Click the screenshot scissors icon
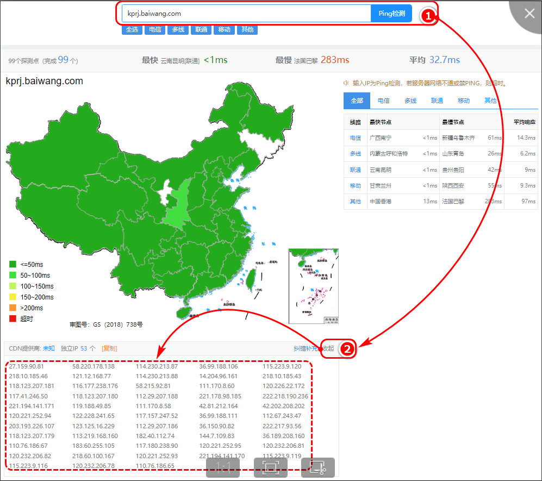Screen dimensions: 542x481 point(318,467)
